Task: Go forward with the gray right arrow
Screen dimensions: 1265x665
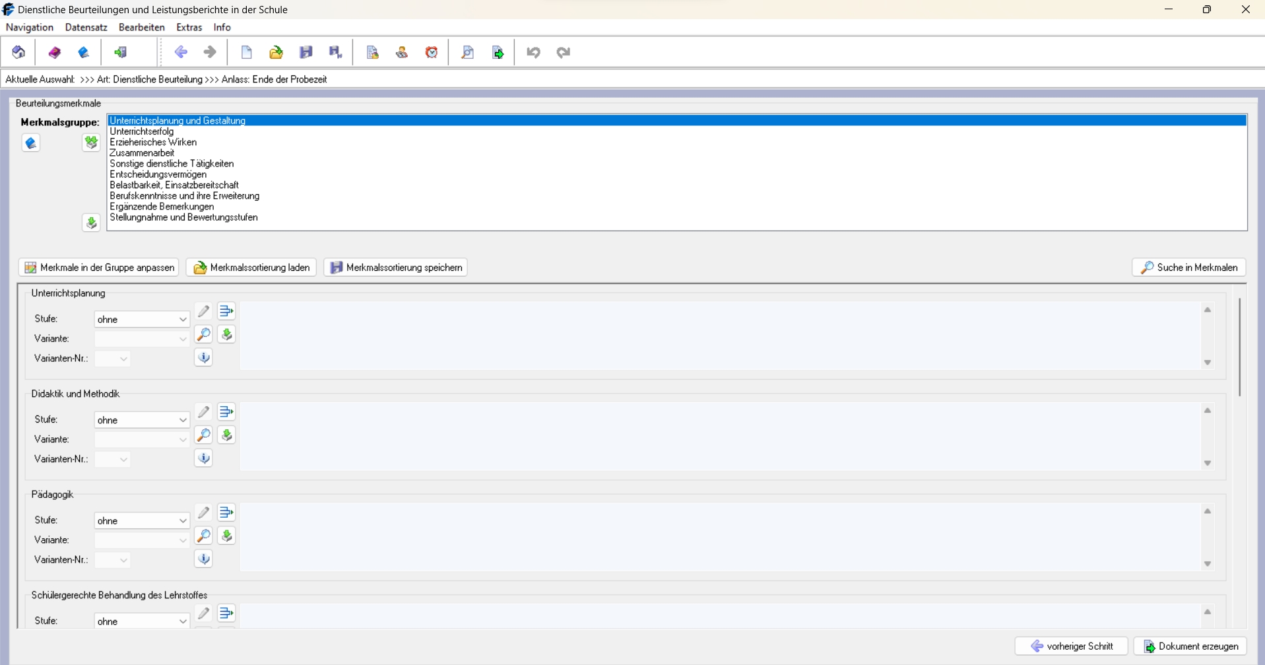Action: pyautogui.click(x=210, y=52)
